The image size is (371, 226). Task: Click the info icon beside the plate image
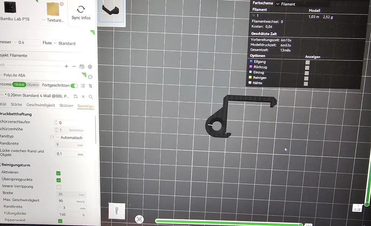(x=62, y=4)
